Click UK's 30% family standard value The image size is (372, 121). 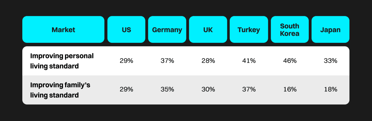click(x=208, y=89)
